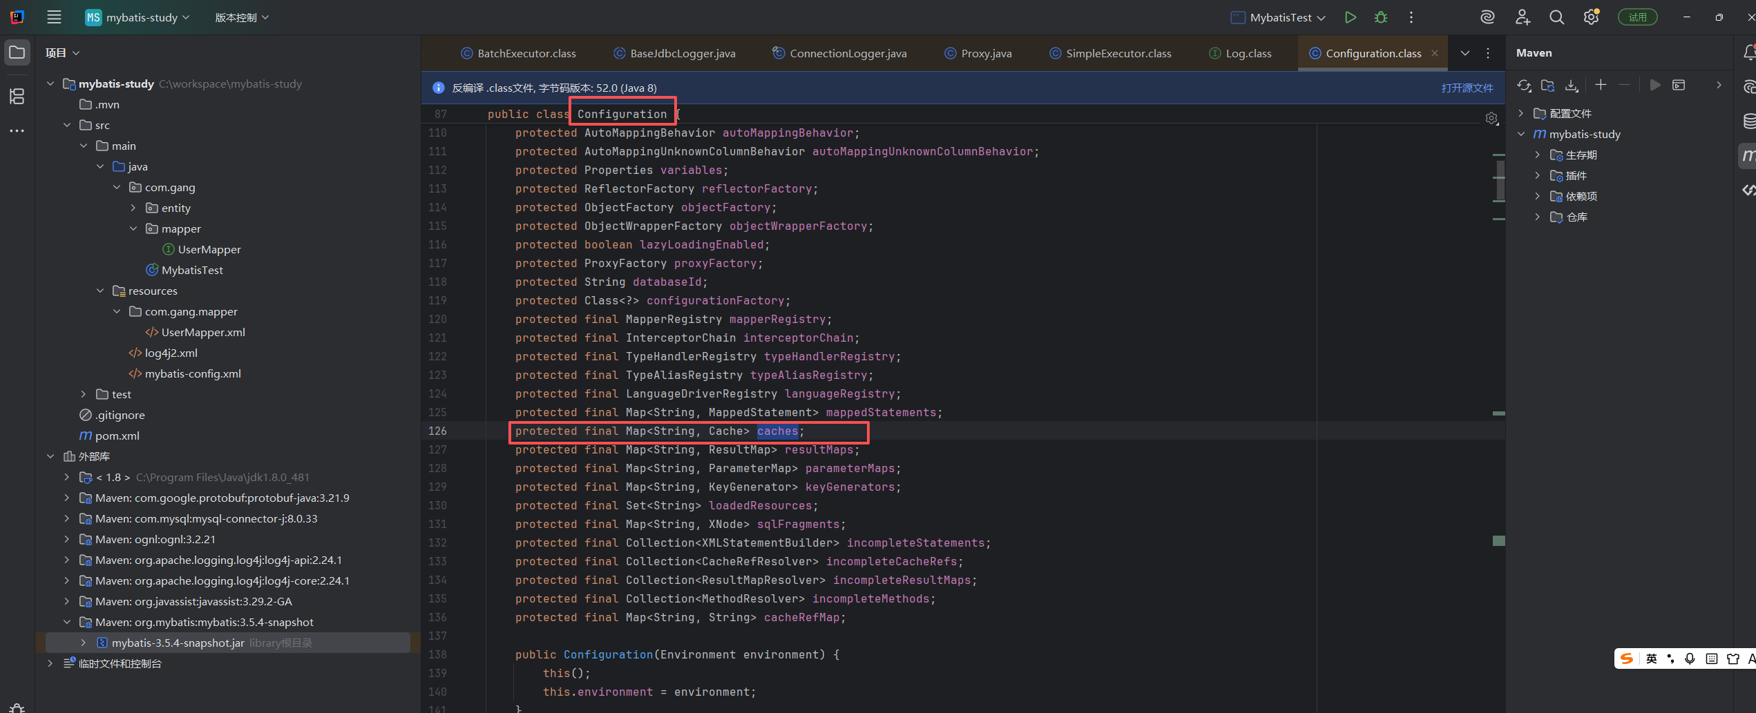Show more tool windows ellipsis

[17, 130]
